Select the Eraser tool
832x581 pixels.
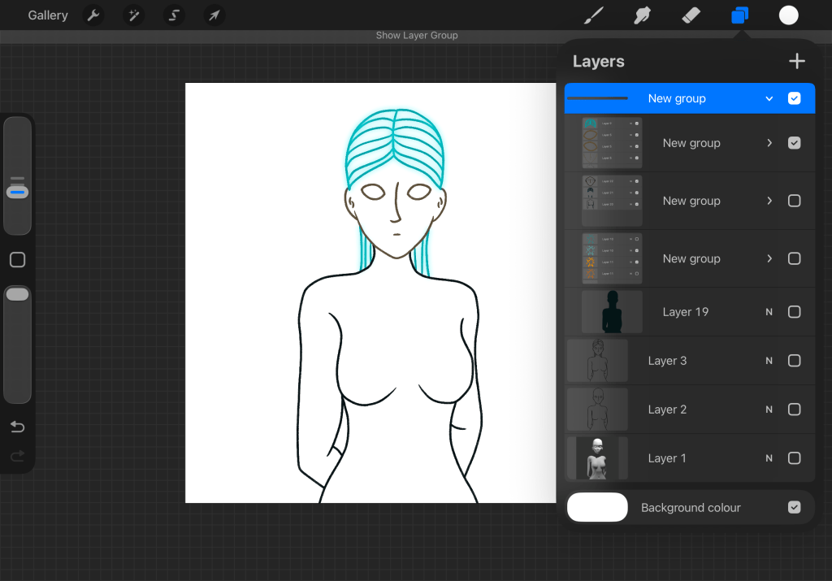(690, 15)
